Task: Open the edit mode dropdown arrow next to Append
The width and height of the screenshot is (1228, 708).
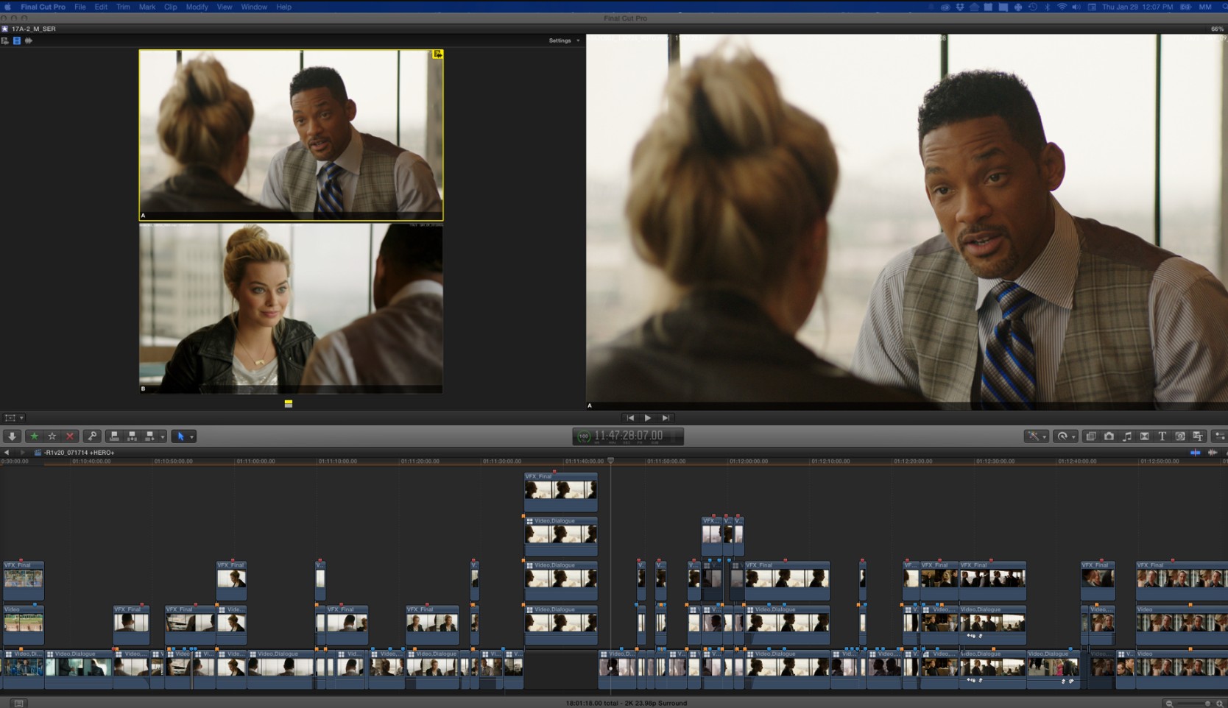Action: point(163,437)
